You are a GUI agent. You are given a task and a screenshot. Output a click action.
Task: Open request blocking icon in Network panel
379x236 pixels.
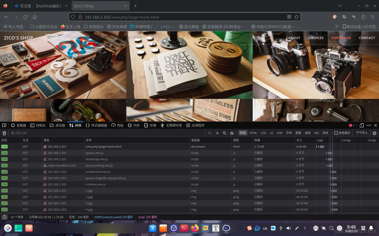click(232, 133)
